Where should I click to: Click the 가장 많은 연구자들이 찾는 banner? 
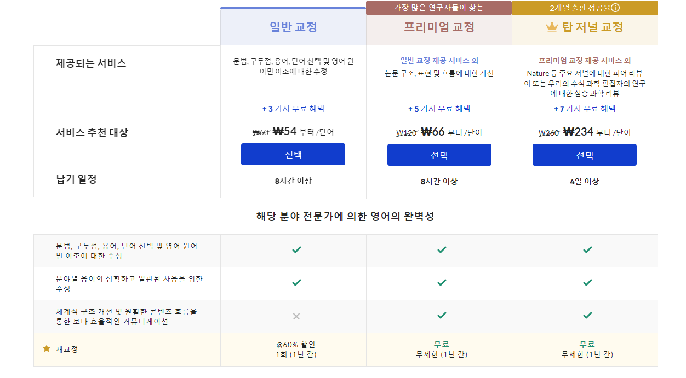[x=439, y=8]
